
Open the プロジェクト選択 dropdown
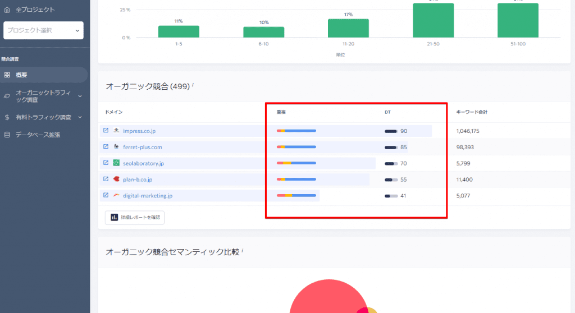(43, 30)
